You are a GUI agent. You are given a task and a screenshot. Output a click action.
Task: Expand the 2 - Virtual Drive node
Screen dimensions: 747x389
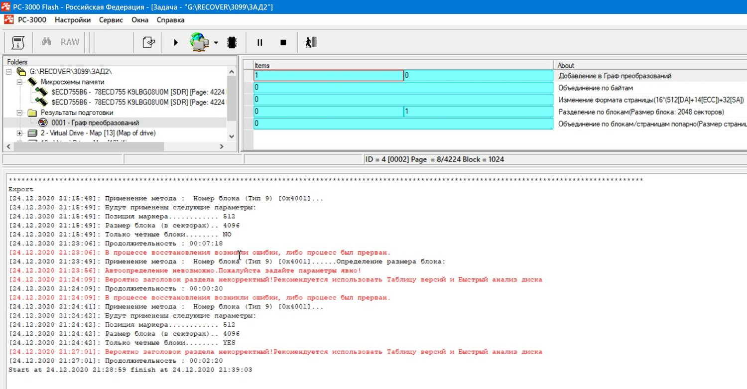pos(19,133)
